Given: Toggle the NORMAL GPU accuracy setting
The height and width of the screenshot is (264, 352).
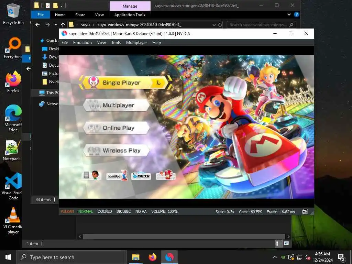Looking at the screenshot, I should 86,211.
